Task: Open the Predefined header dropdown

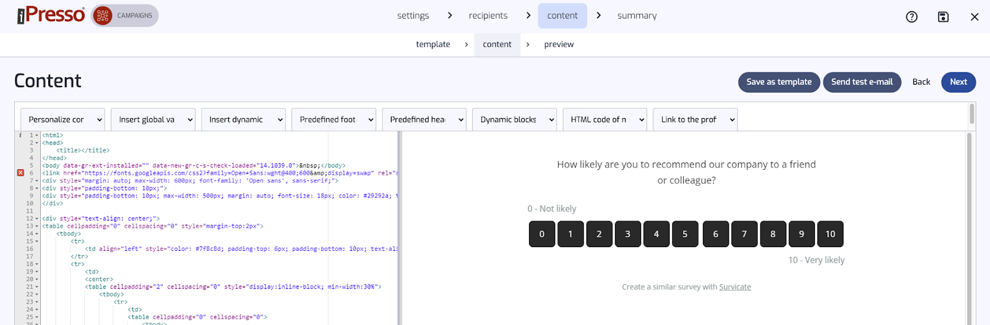Action: coord(424,119)
